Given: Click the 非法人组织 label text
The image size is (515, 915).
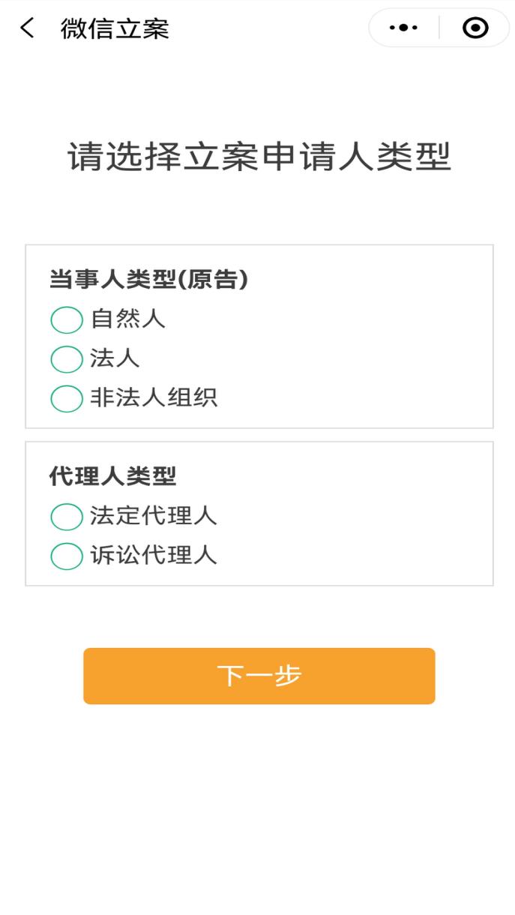Looking at the screenshot, I should coord(154,397).
